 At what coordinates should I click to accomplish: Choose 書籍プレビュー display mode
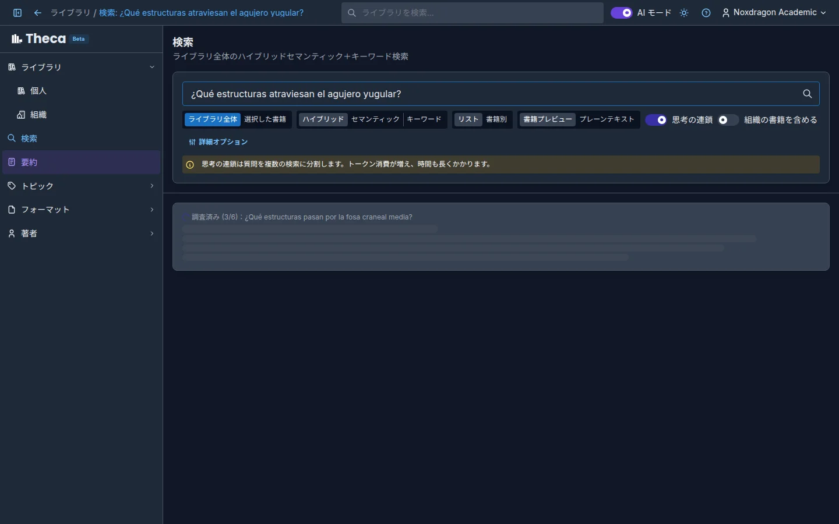coord(548,119)
